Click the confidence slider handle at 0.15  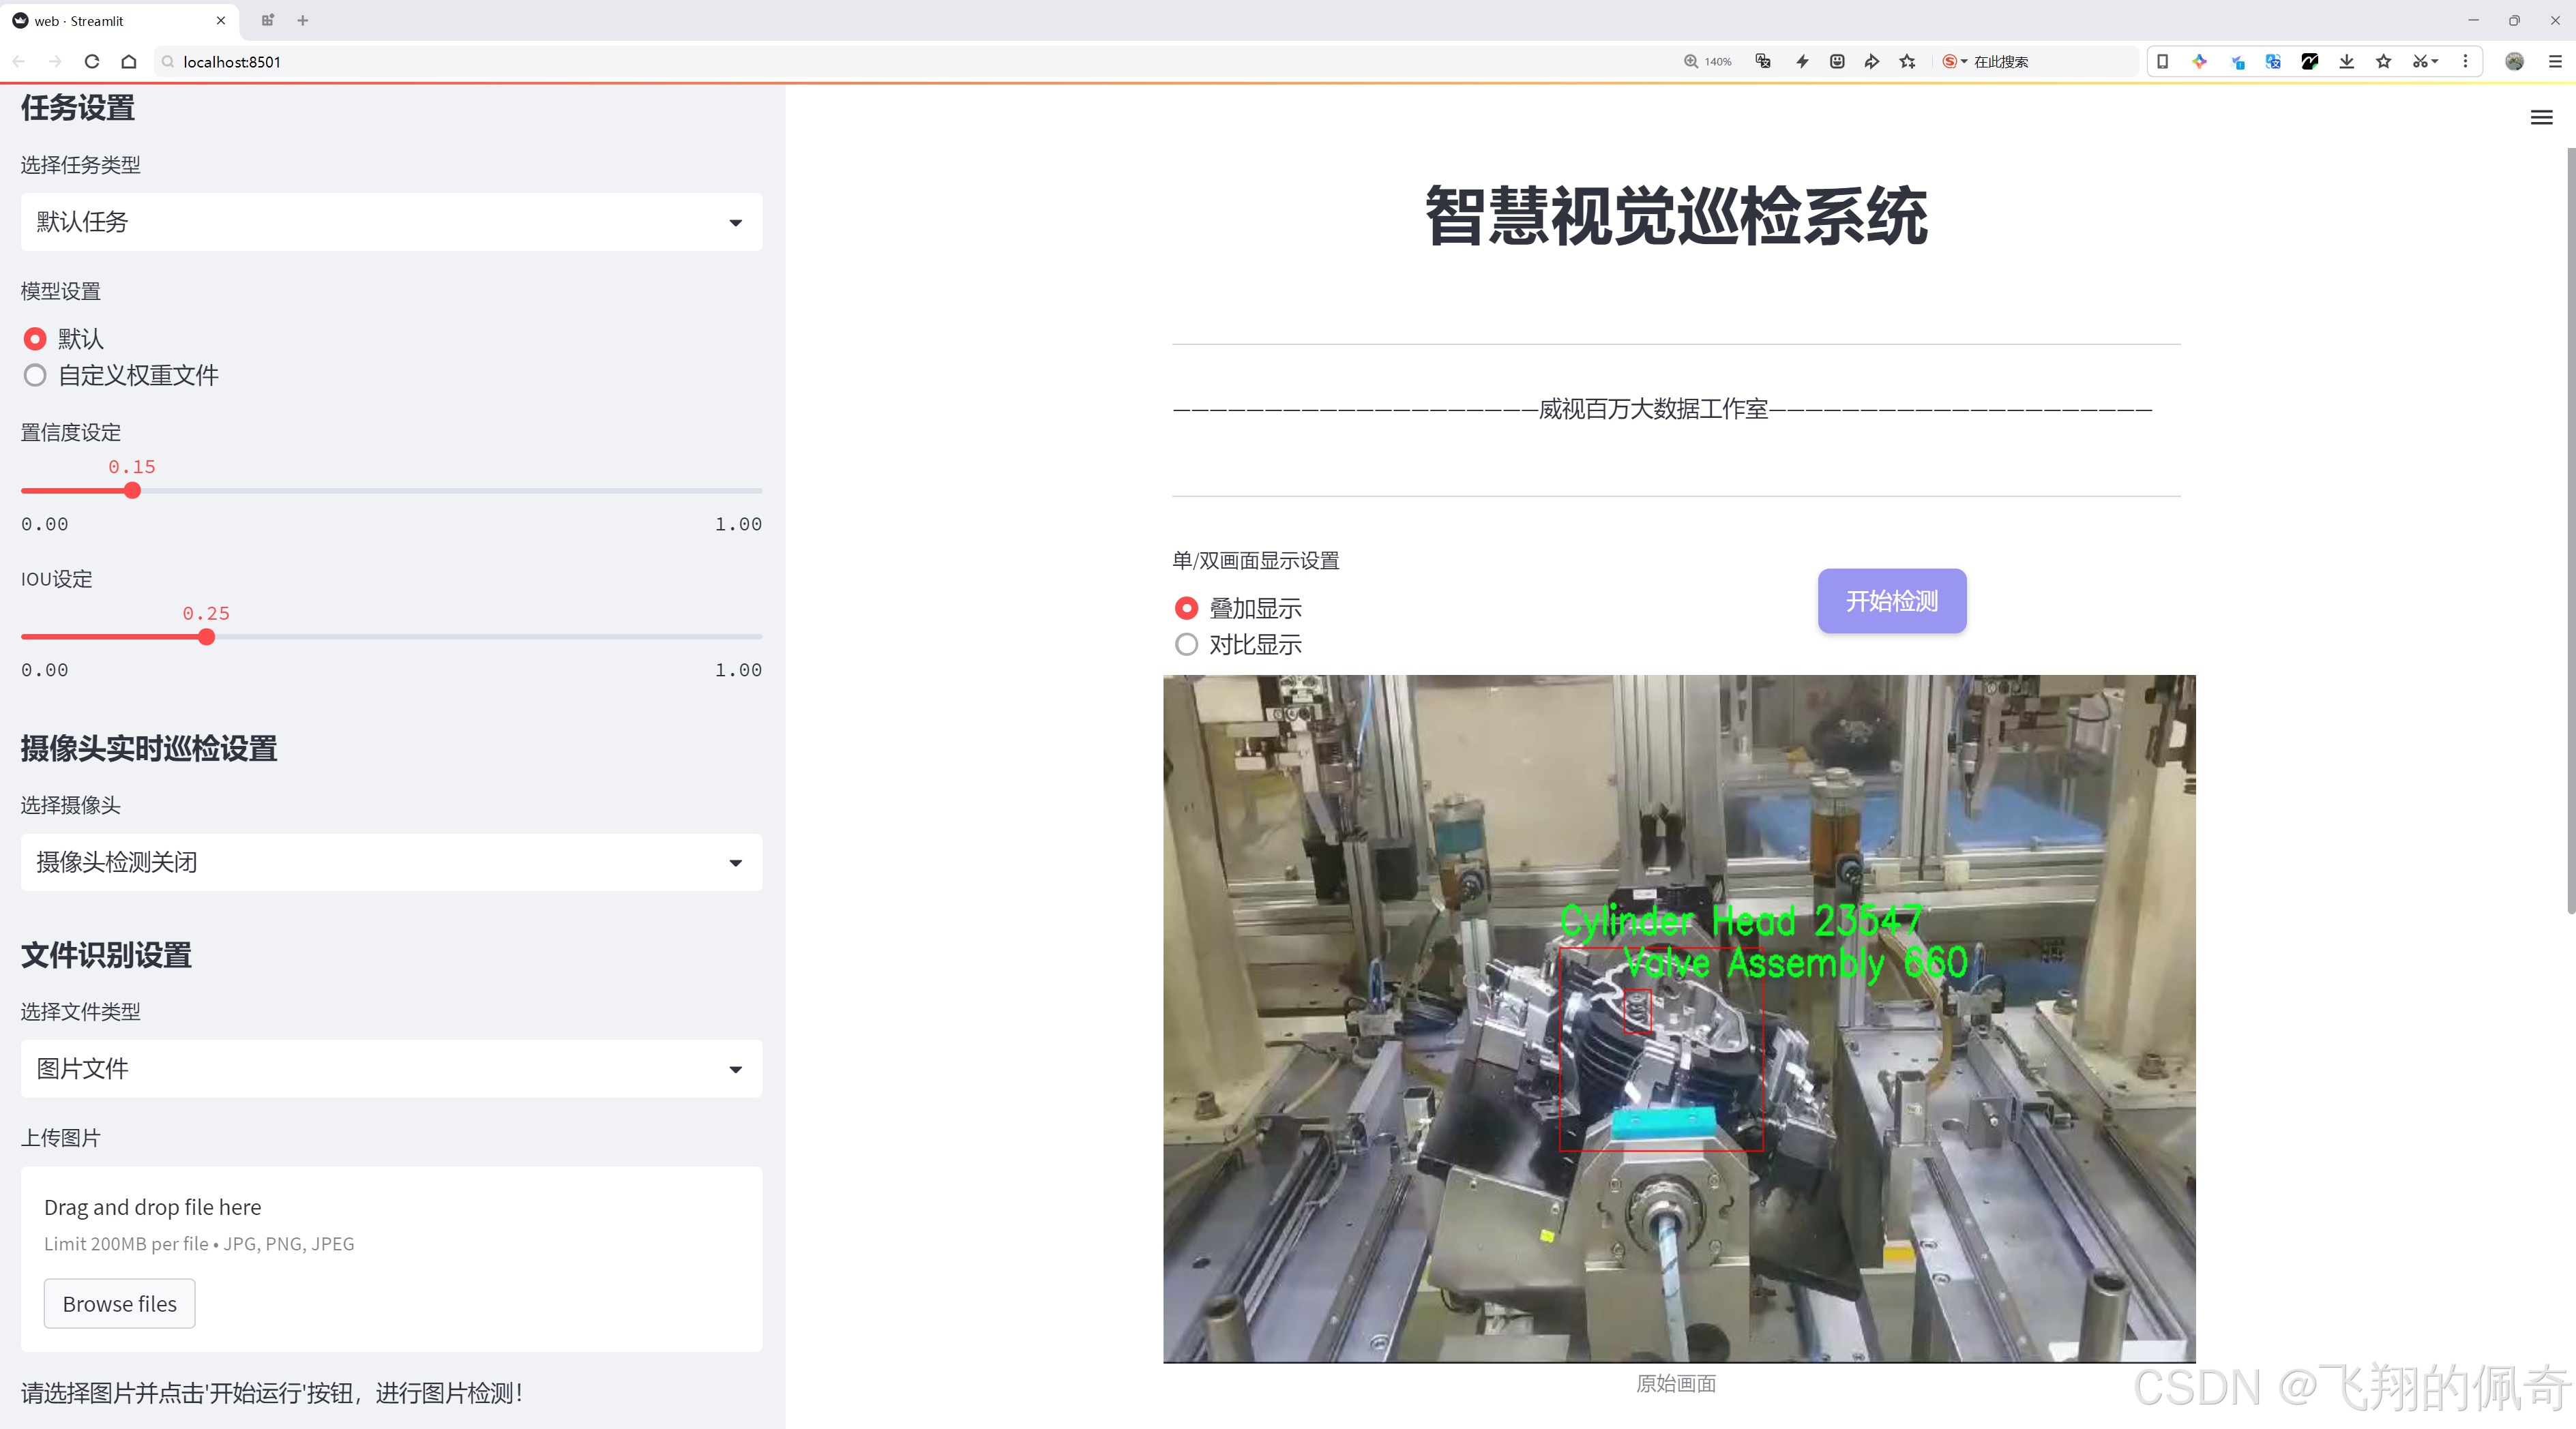click(132, 491)
